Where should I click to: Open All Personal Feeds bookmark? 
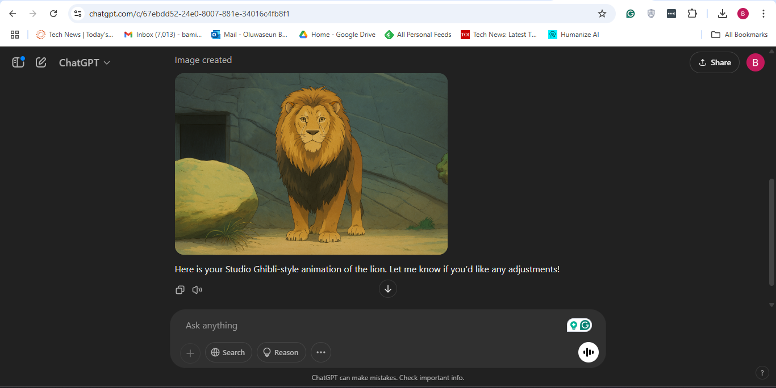pyautogui.click(x=418, y=35)
